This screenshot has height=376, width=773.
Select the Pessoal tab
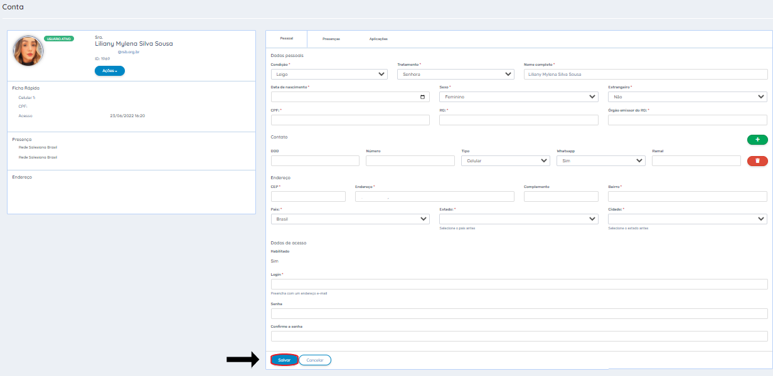[286, 39]
